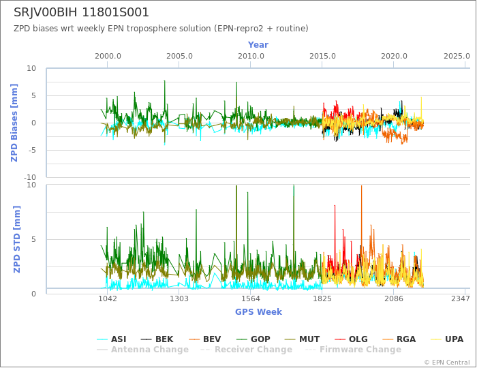Screen dimensions: 477x368
Task: Click the 2025.0 year axis label
Action: coord(457,57)
